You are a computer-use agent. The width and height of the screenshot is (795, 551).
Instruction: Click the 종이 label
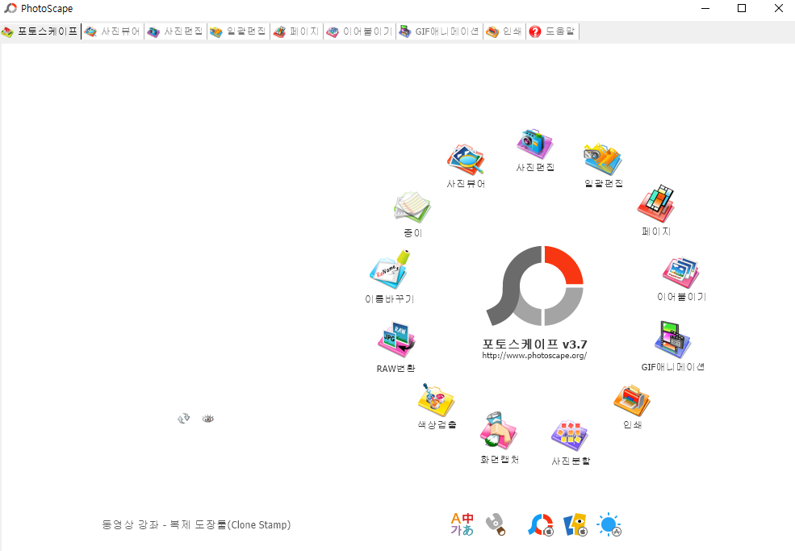[x=412, y=232]
